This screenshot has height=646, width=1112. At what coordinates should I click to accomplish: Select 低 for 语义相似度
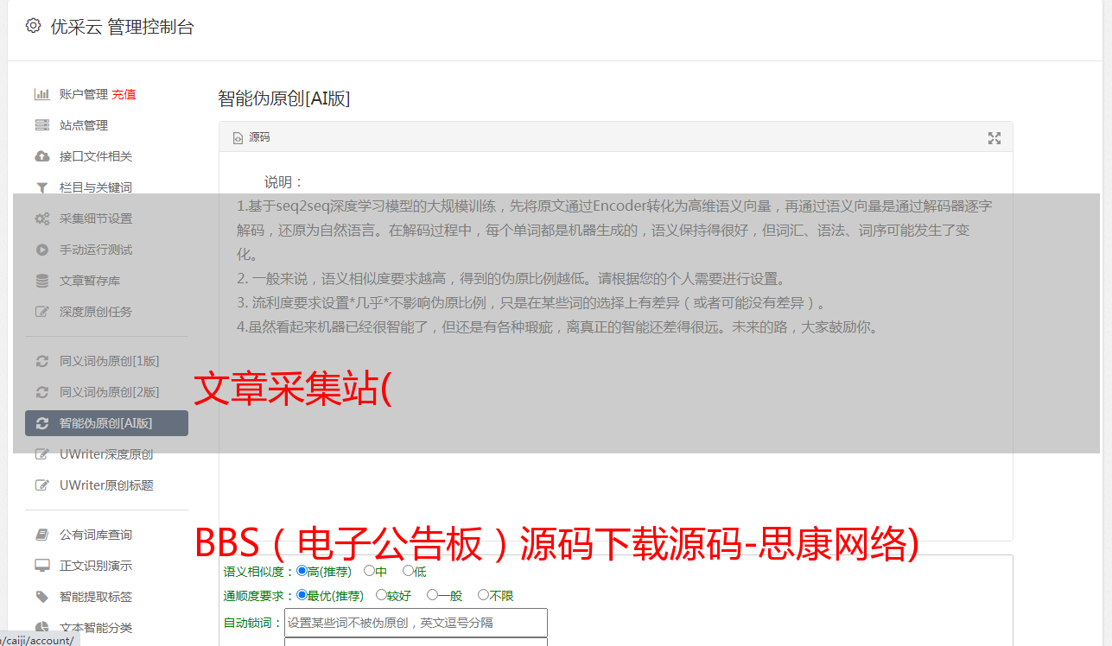click(x=408, y=570)
